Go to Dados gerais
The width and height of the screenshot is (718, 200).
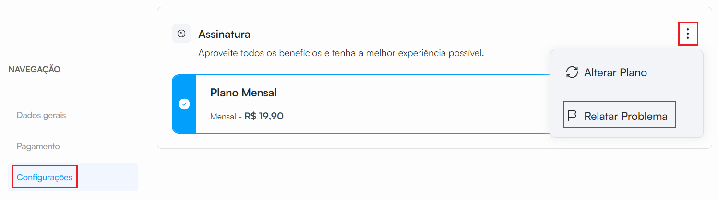(41, 115)
